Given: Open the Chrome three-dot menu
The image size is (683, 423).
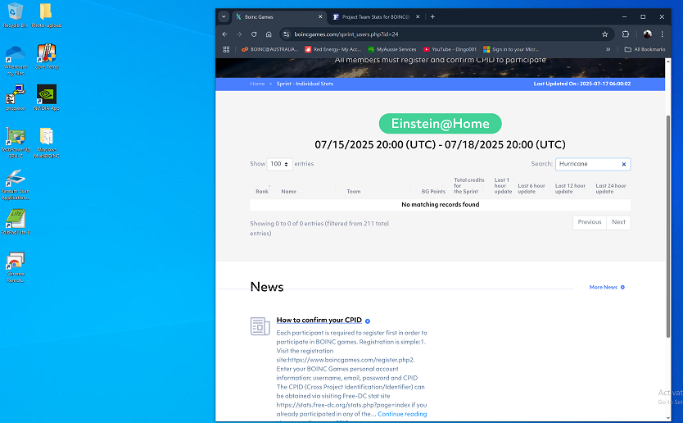Looking at the screenshot, I should 662,34.
